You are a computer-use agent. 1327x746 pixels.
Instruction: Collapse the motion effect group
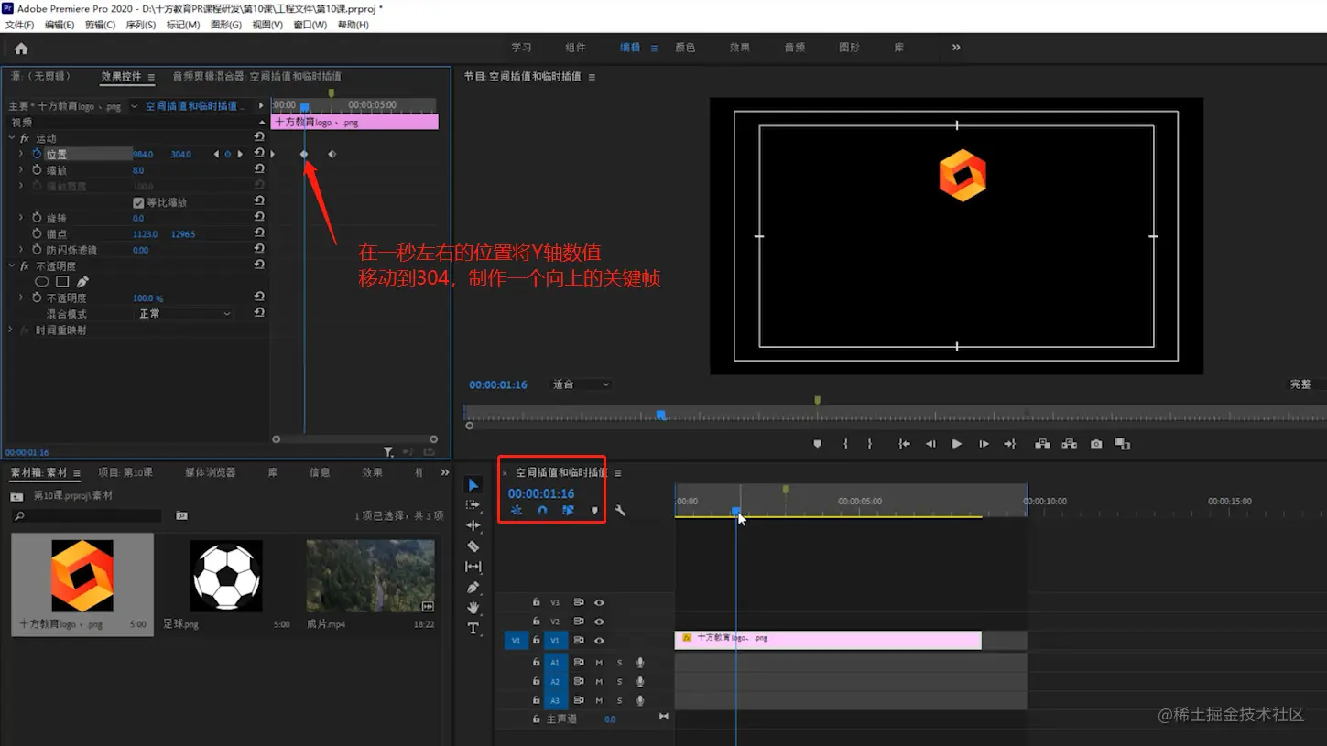click(11, 138)
